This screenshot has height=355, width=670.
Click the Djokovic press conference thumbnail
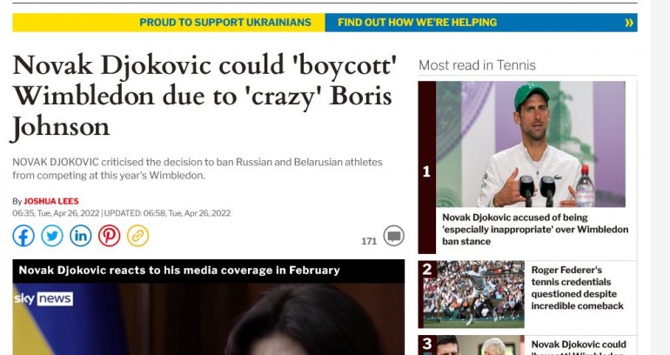coord(530,144)
